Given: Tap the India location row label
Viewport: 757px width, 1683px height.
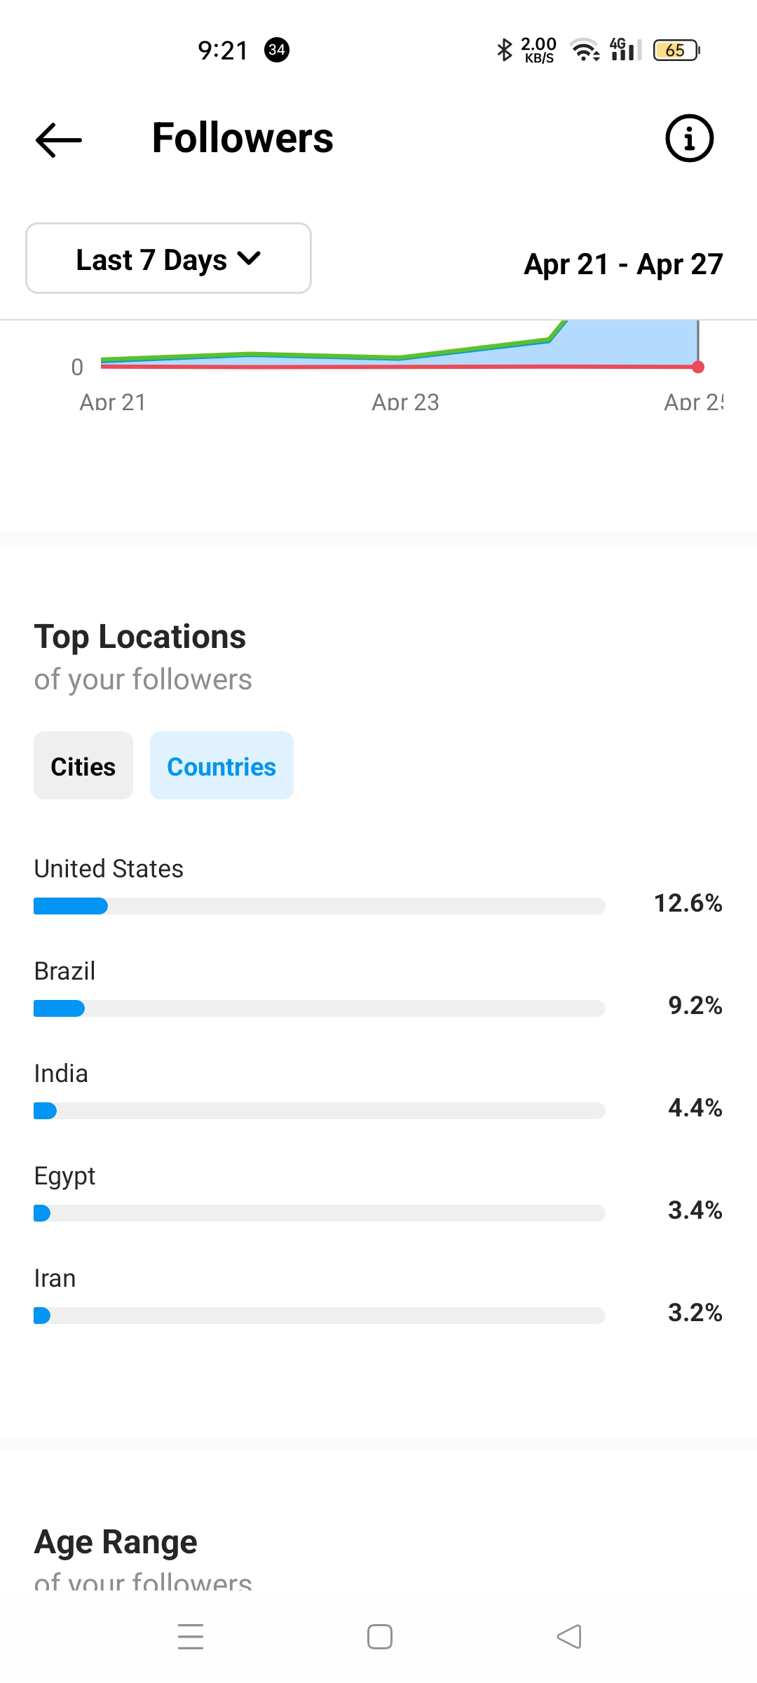Looking at the screenshot, I should pyautogui.click(x=62, y=1074).
